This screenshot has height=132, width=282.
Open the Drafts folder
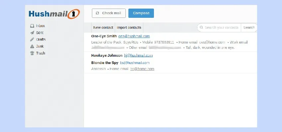(41, 39)
